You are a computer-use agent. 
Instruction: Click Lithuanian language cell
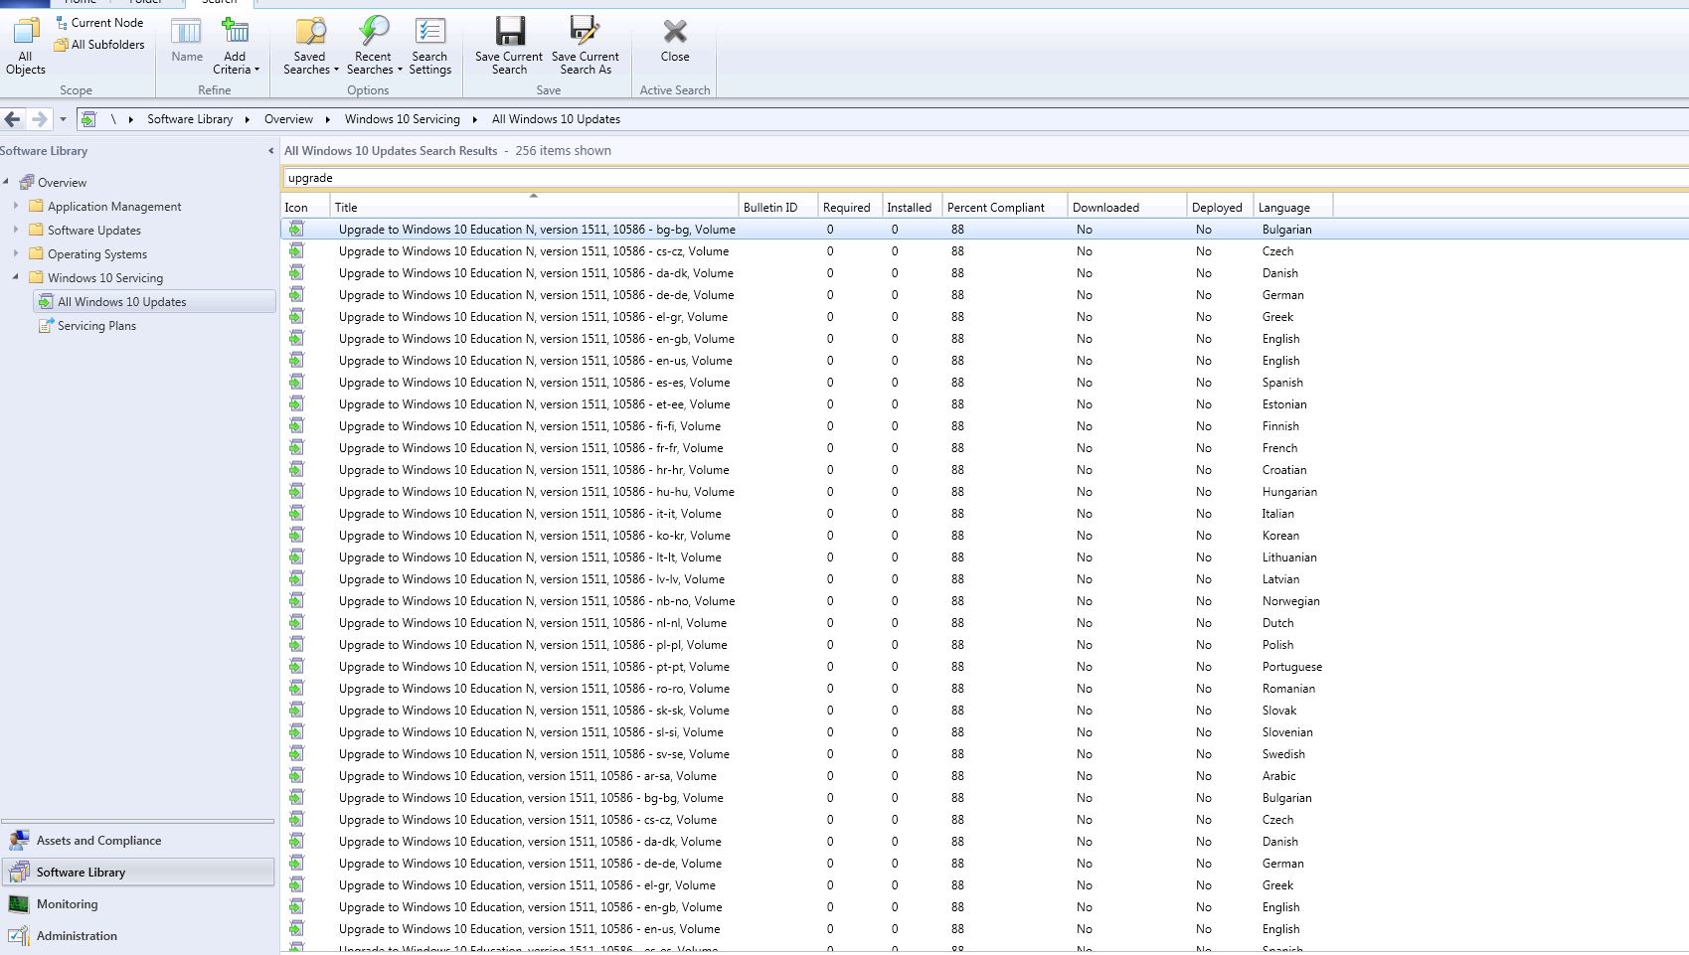pyautogui.click(x=1289, y=557)
